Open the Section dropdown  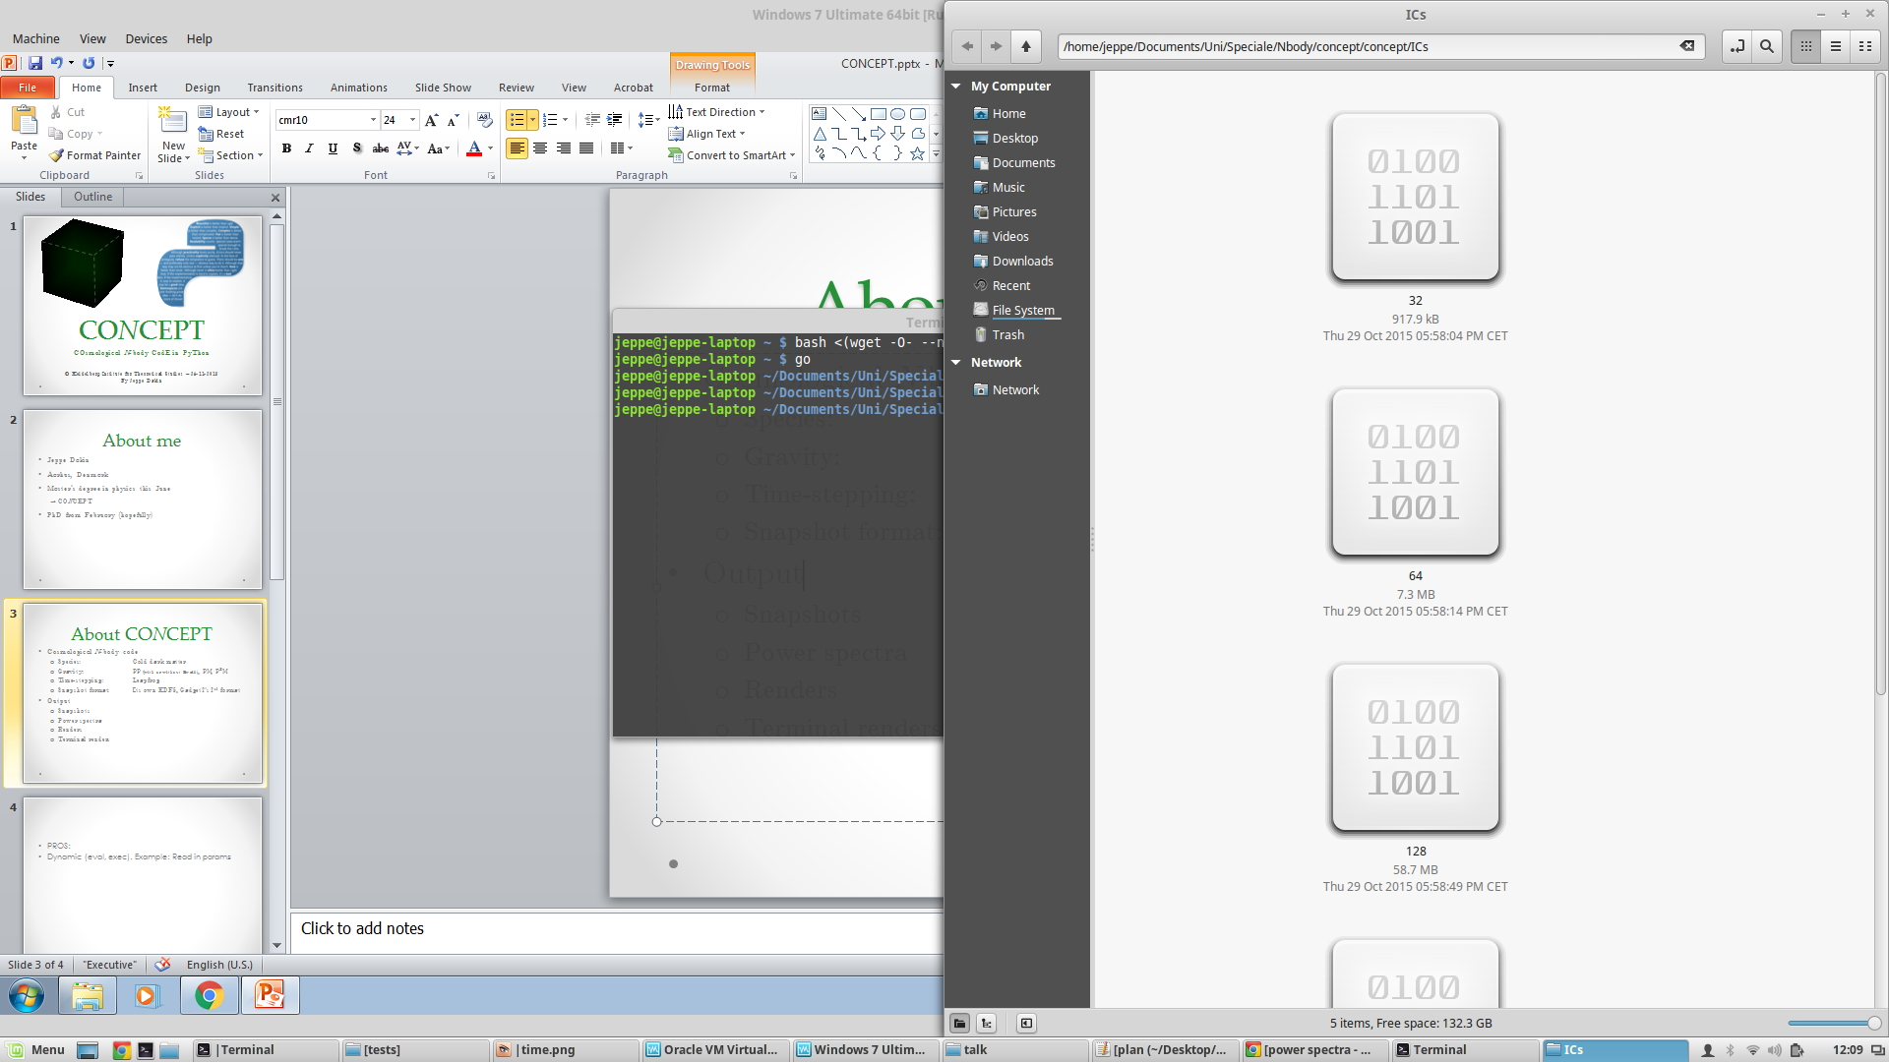click(x=231, y=155)
